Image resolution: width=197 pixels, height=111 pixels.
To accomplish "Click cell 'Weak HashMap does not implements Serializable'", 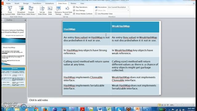I will (x=135, y=89).
